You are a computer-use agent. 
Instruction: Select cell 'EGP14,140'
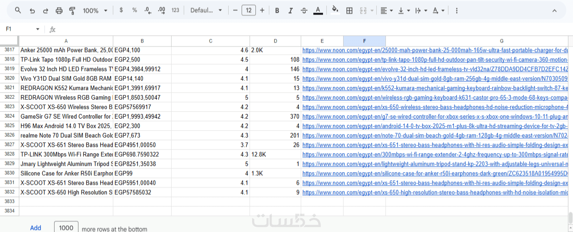point(142,78)
